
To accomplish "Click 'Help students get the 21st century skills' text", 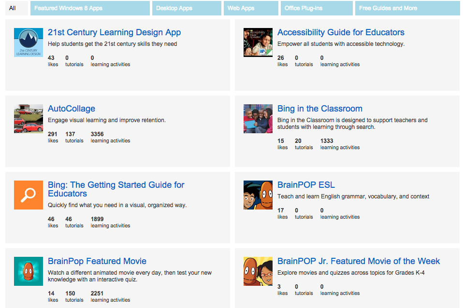I will pos(113,43).
